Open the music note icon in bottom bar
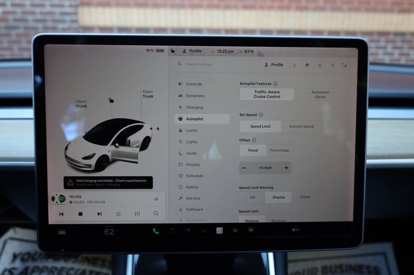The height and width of the screenshot is (275, 414). [x=172, y=231]
